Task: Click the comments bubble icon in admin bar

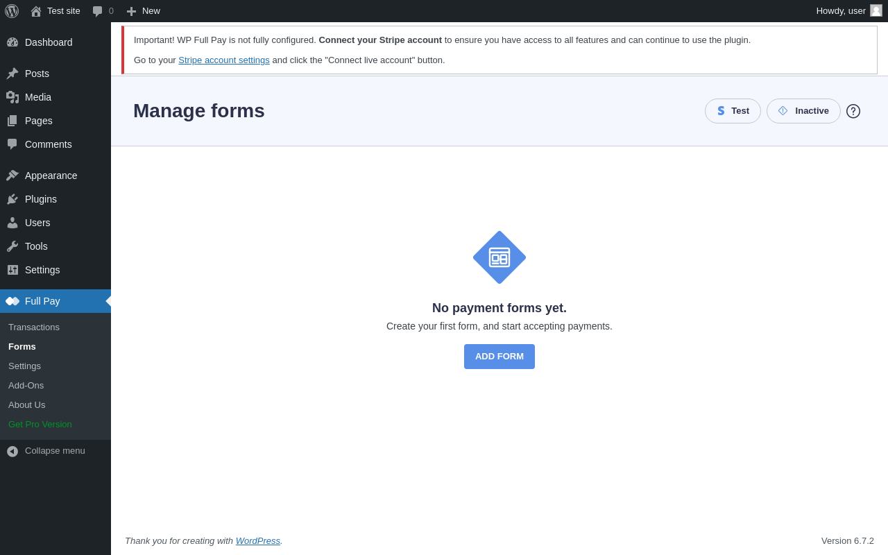Action: coord(98,11)
